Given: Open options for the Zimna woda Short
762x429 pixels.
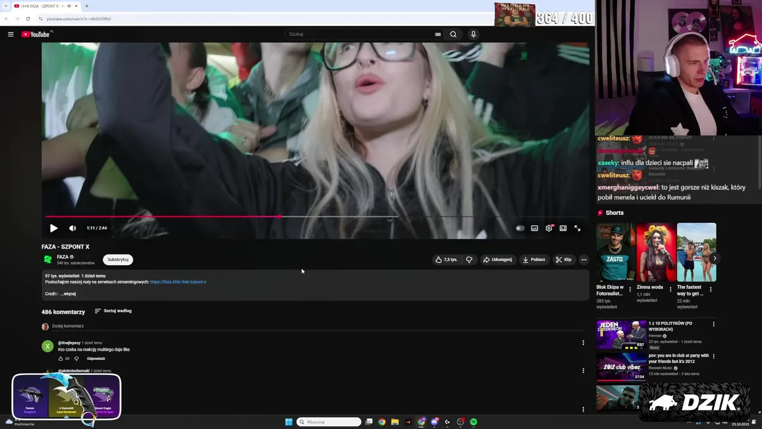Looking at the screenshot, I should click(x=670, y=290).
